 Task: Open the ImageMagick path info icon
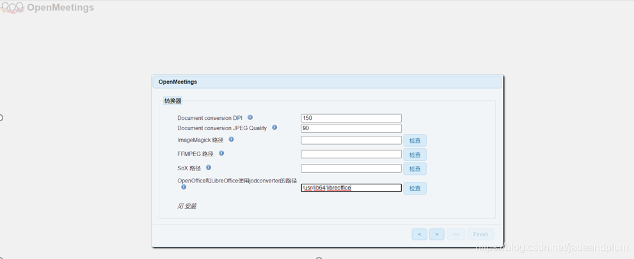232,139
